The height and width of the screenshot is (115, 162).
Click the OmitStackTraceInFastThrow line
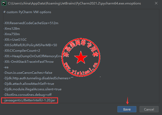[x=28, y=62]
